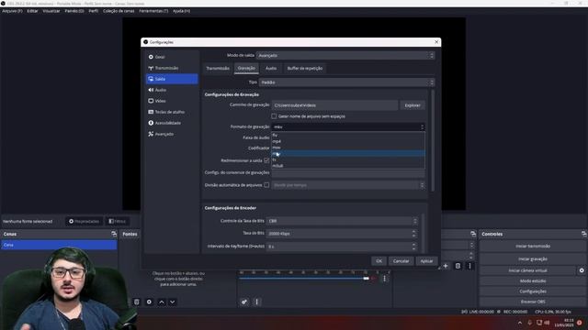Remove transition with the trash icon

458,266
